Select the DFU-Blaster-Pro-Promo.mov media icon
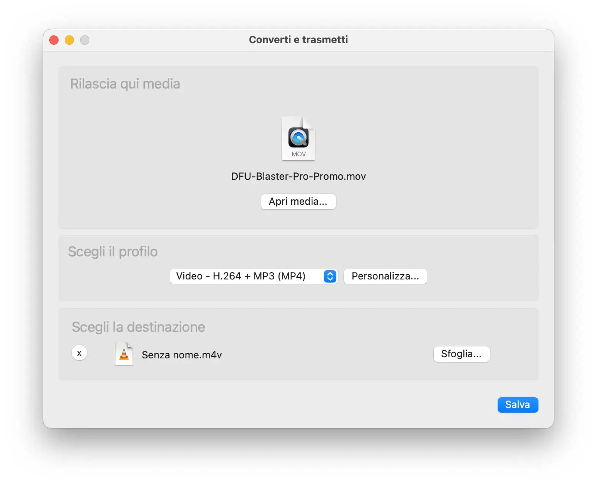The height and width of the screenshot is (485, 597). [x=298, y=139]
